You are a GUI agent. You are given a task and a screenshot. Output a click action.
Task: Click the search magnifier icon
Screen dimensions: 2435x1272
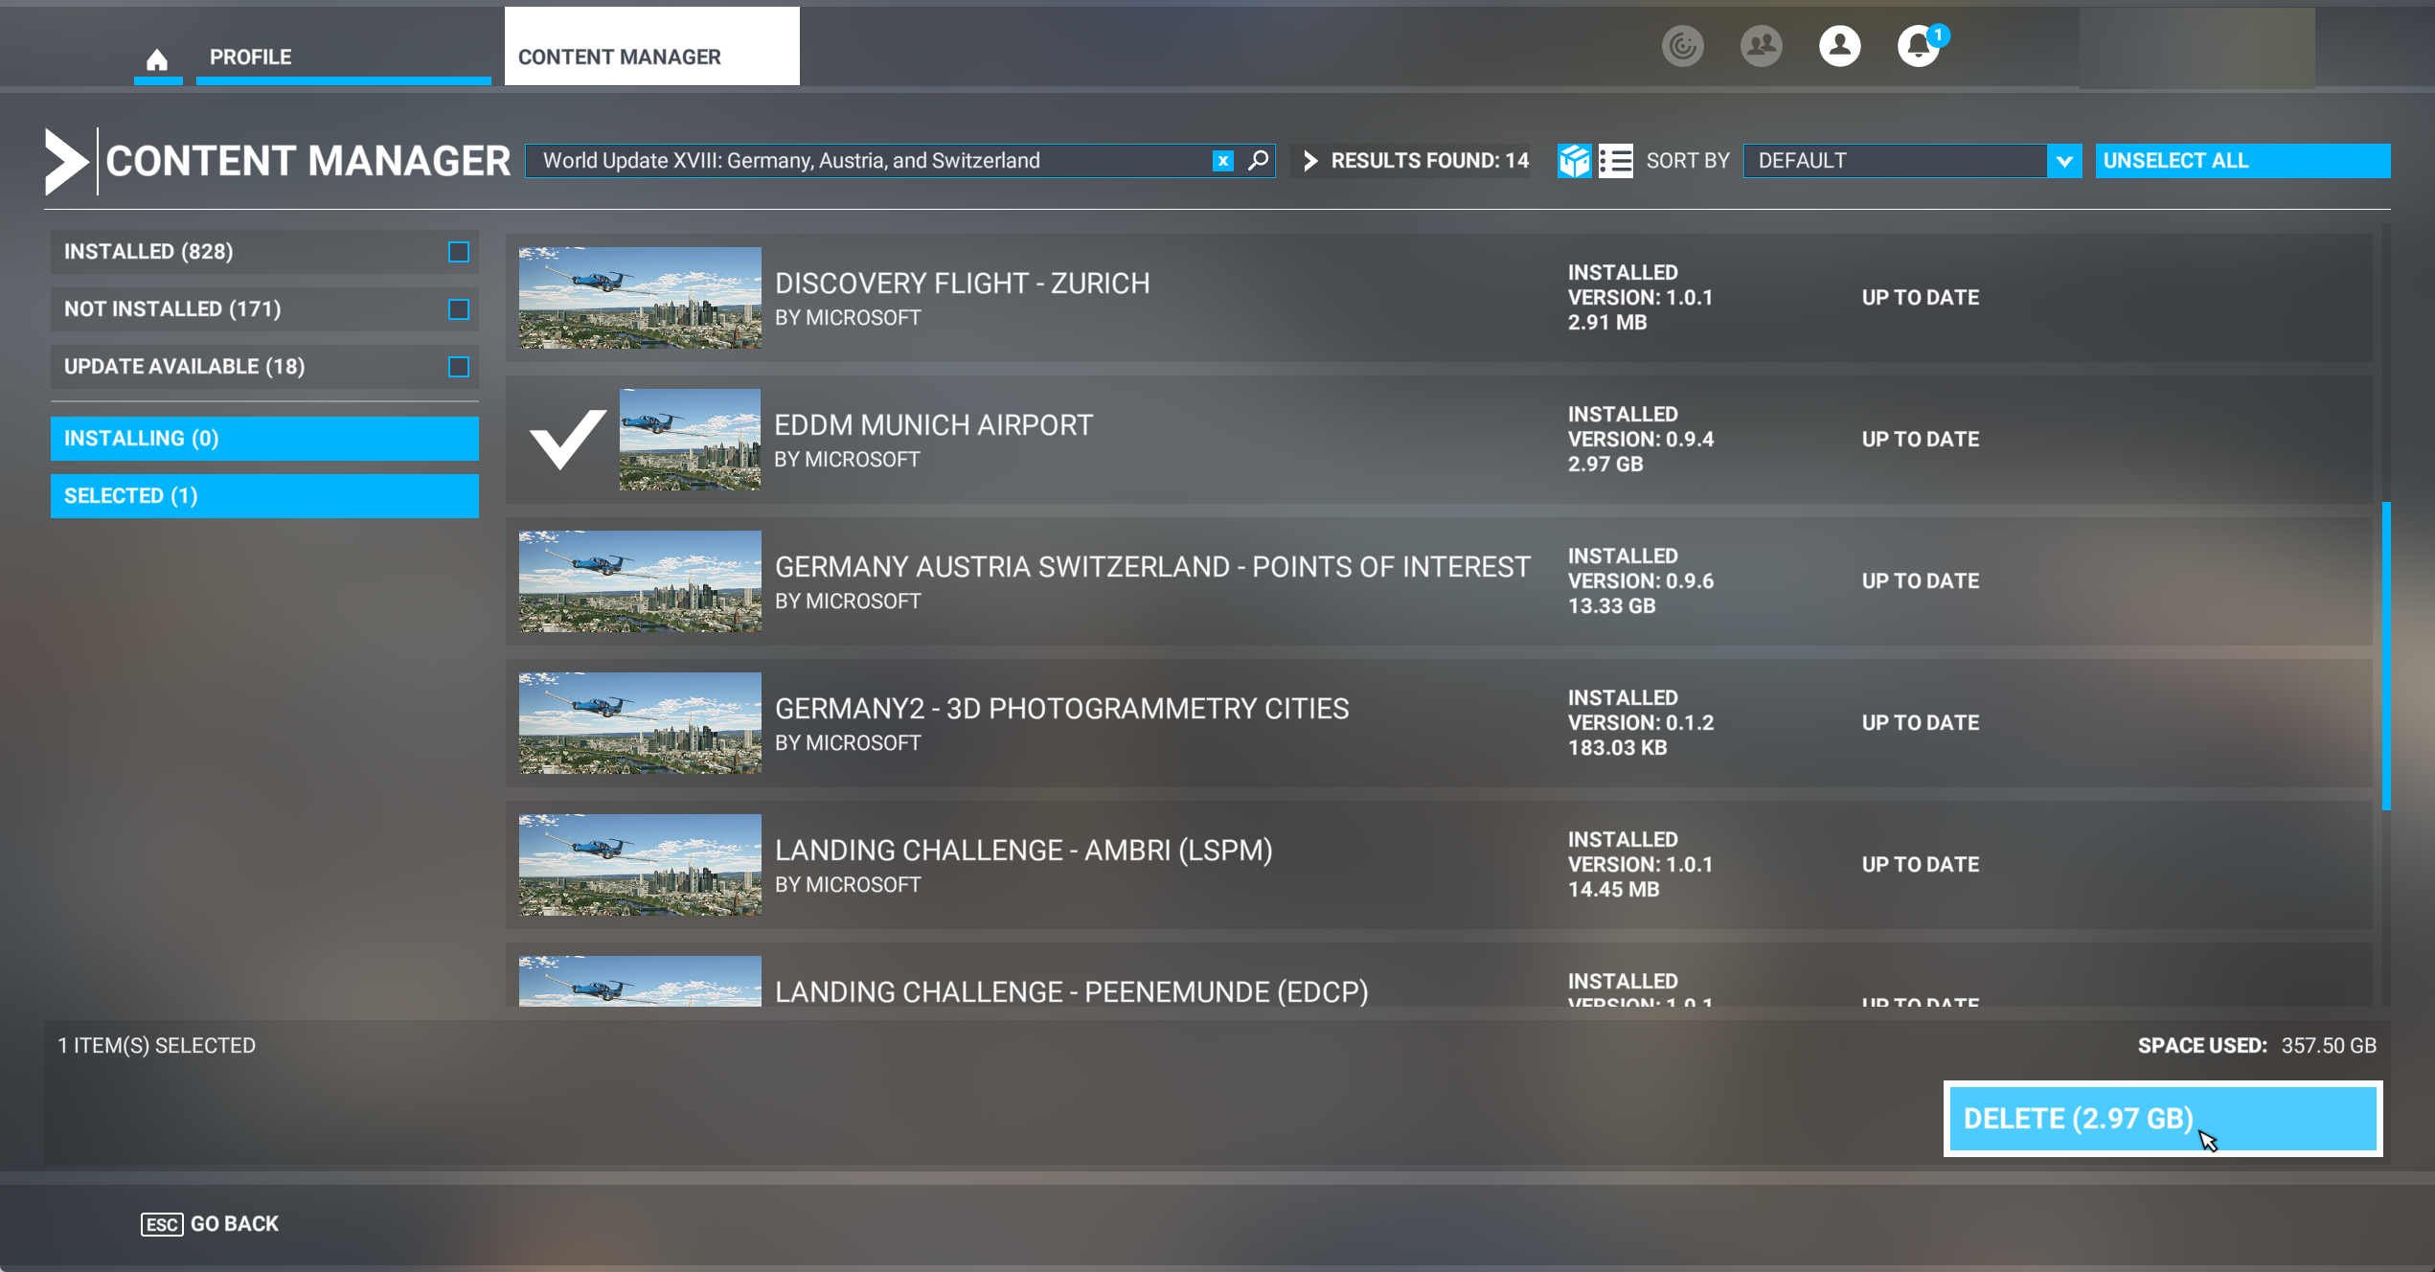click(x=1258, y=160)
